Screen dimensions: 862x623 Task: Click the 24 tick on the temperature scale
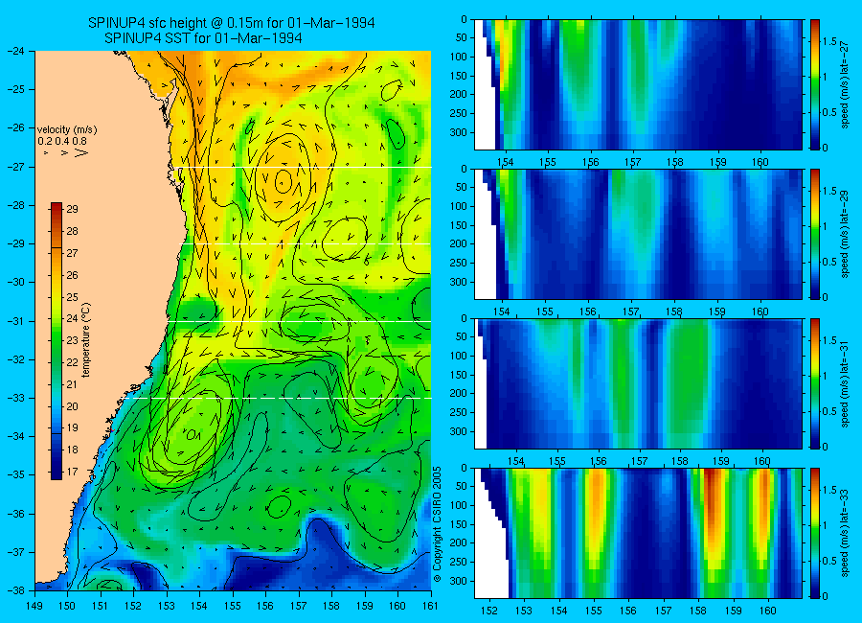pyautogui.click(x=72, y=318)
